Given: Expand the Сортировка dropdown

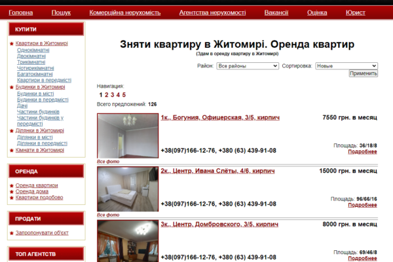Looking at the screenshot, I should click(346, 66).
